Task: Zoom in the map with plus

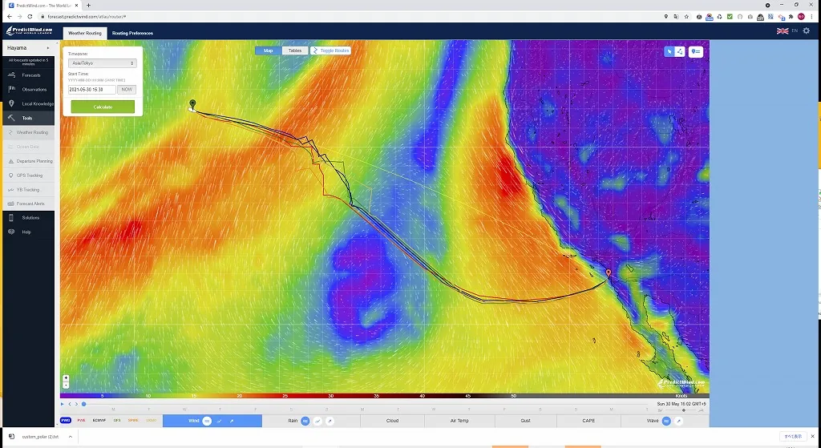Action: click(x=66, y=377)
